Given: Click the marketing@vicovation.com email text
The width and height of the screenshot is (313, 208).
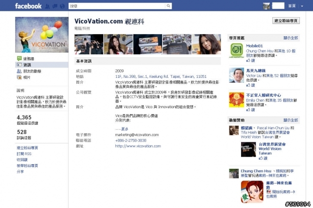Looking at the screenshot, I should [x=137, y=135].
